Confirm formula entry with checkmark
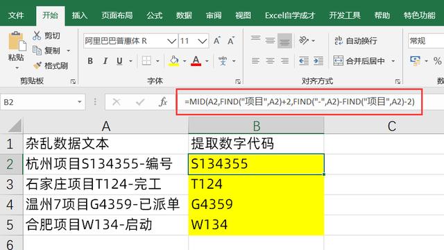 (x=140, y=102)
